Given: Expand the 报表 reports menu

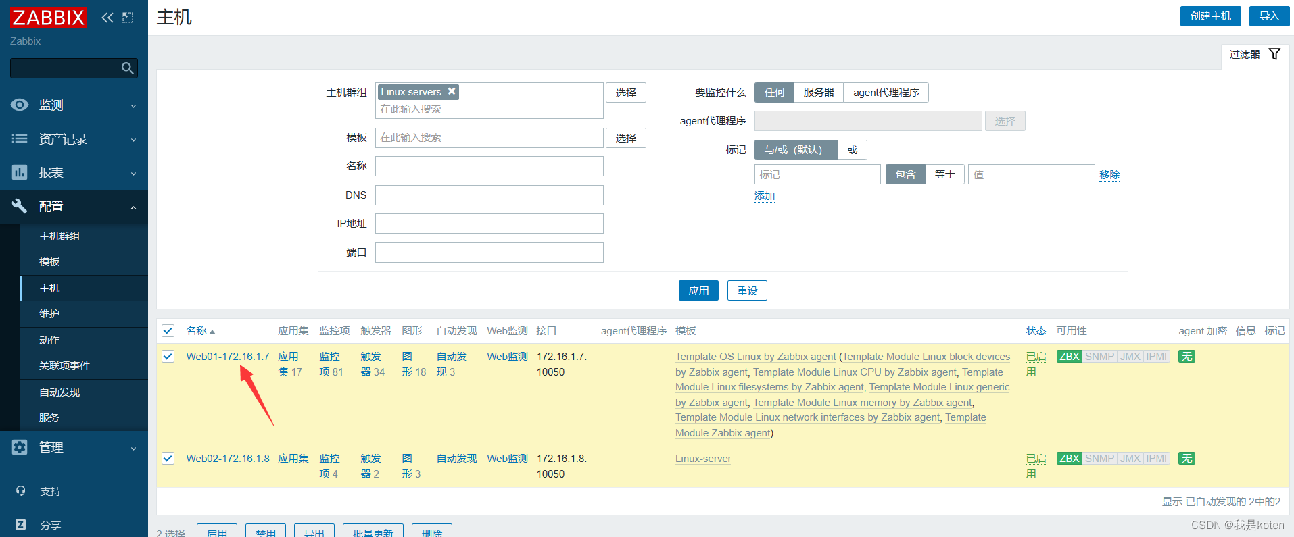Looking at the screenshot, I should (x=73, y=173).
